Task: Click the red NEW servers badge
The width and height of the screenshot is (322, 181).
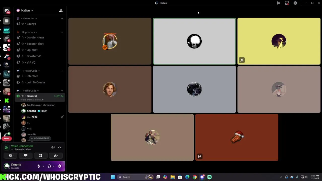Action: [x=7, y=139]
